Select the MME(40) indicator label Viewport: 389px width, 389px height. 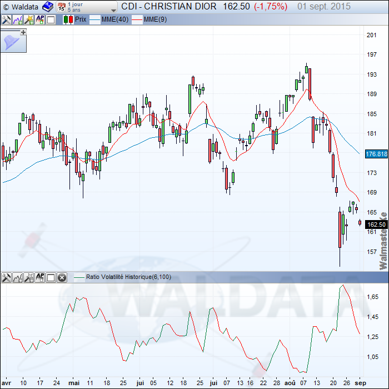click(115, 19)
